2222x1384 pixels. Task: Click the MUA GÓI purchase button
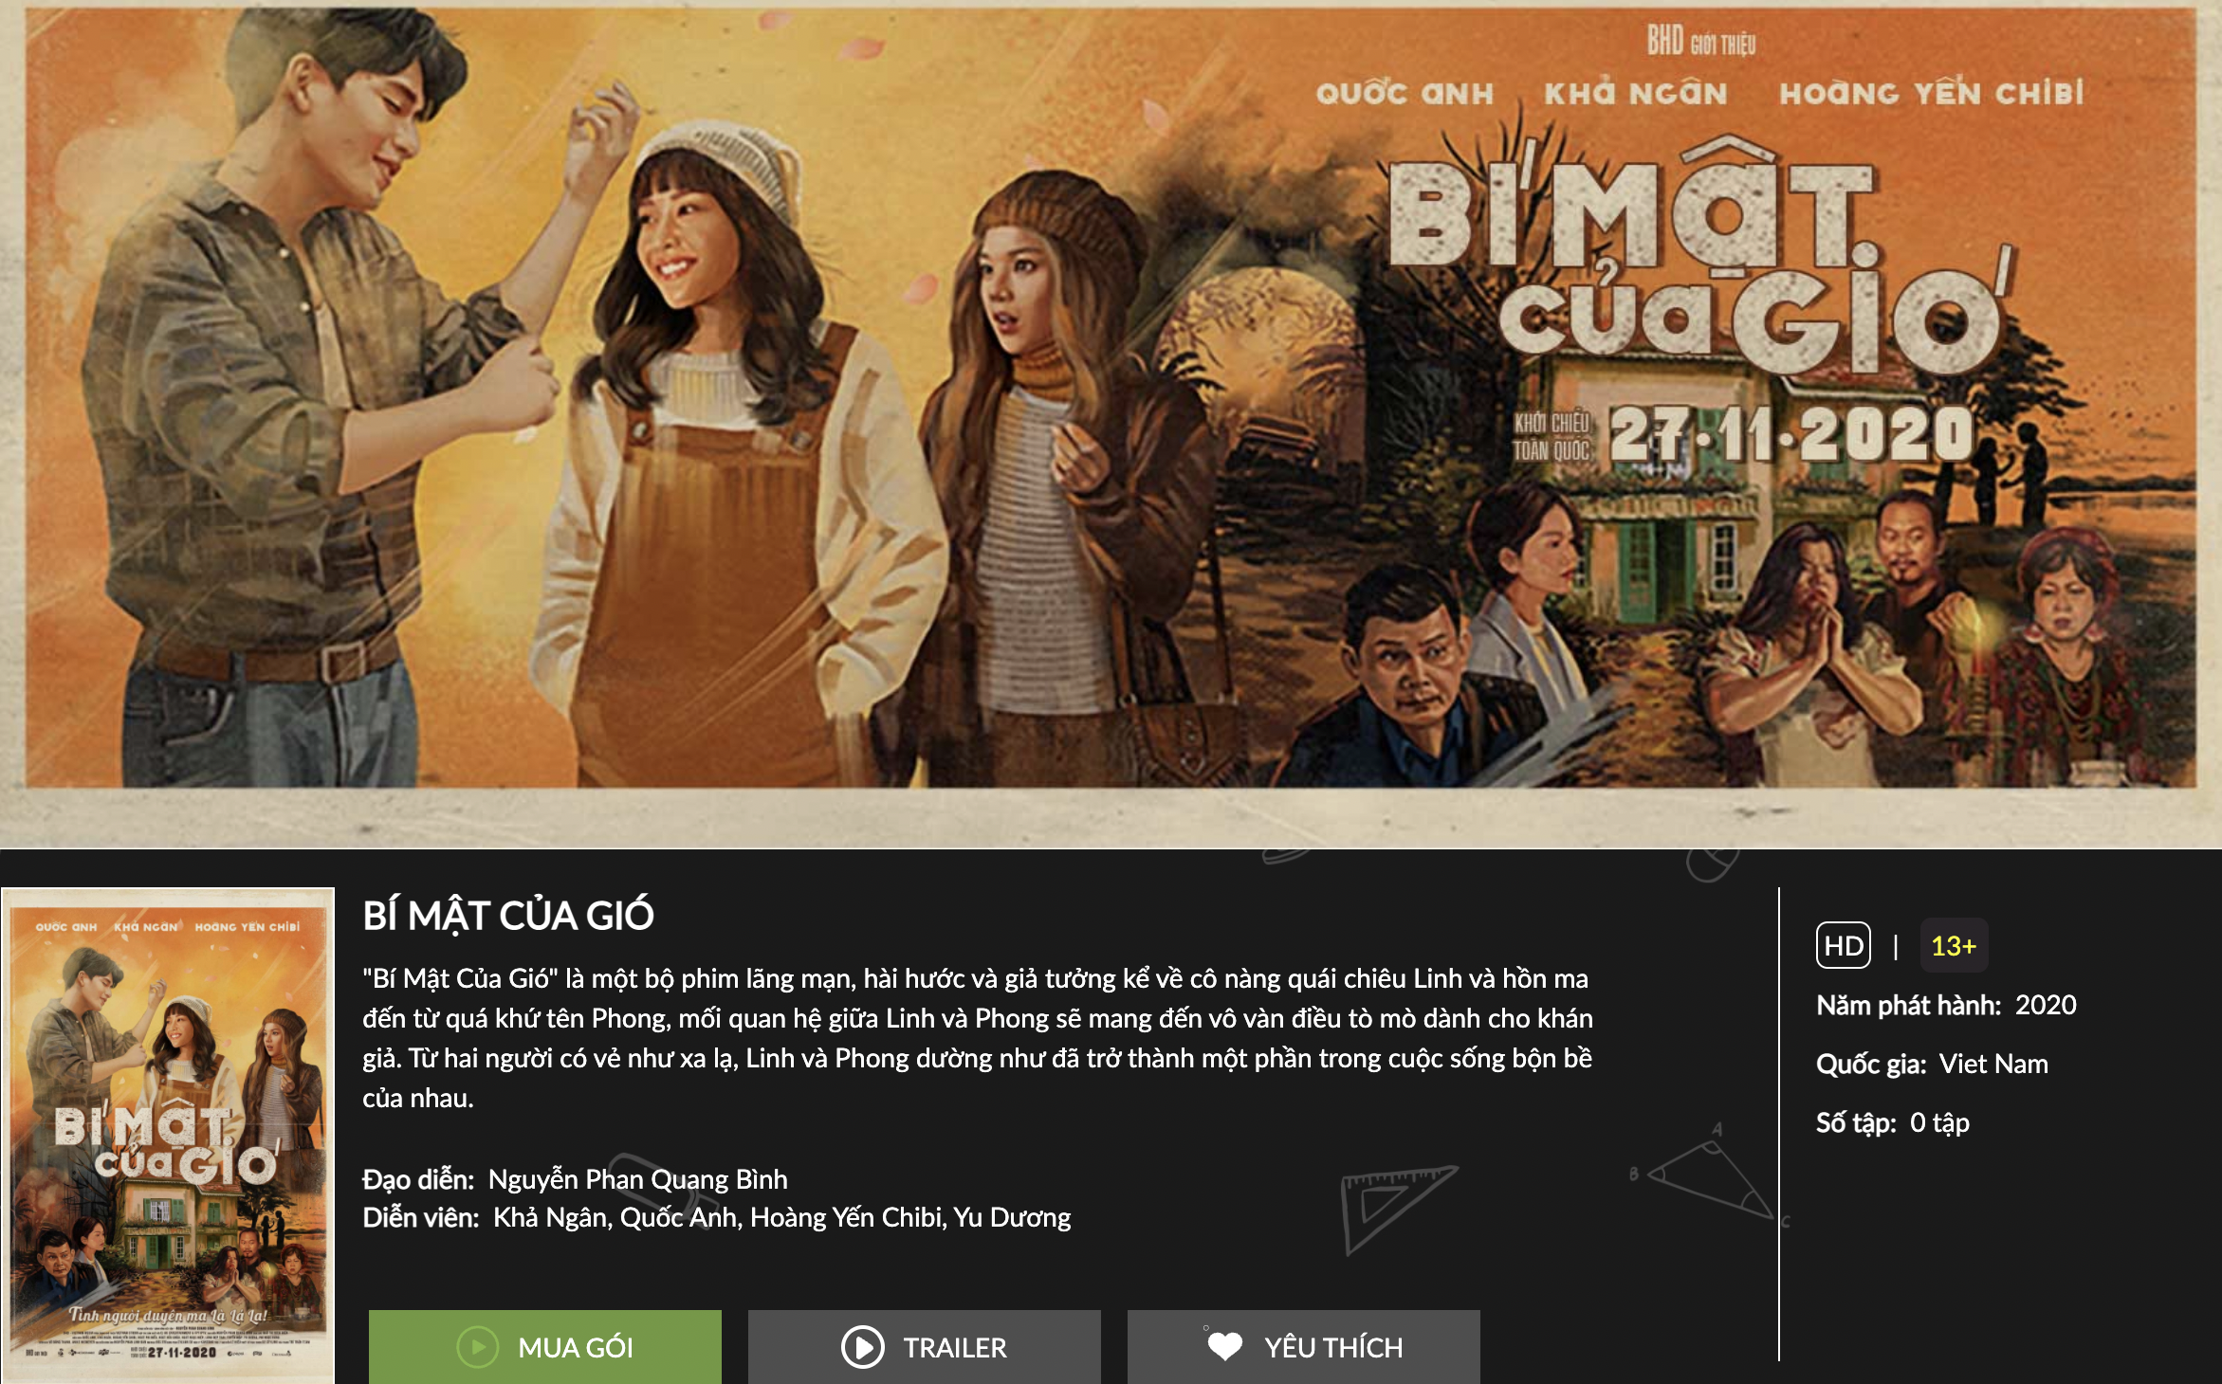coord(544,1346)
